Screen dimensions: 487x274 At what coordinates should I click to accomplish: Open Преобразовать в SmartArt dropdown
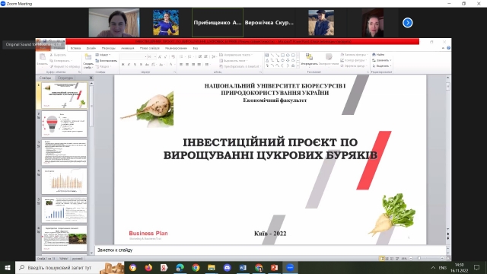click(240, 66)
